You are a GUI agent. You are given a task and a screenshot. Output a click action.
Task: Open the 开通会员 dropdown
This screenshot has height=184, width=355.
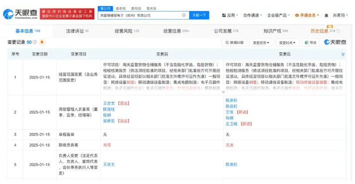pos(307,15)
